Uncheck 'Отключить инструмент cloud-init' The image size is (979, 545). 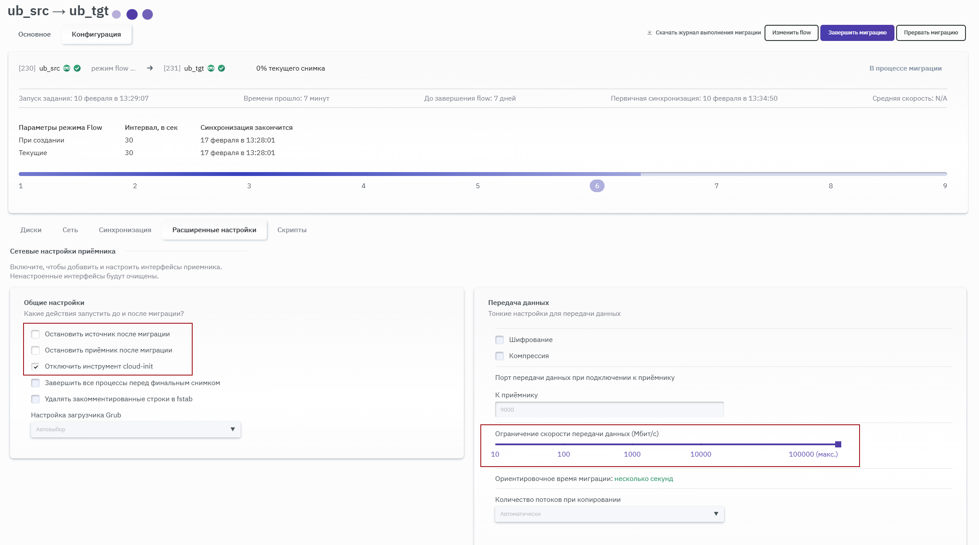pyautogui.click(x=36, y=366)
